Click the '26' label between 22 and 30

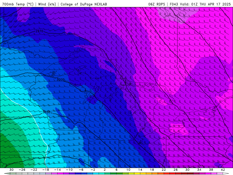tap(176, 170)
